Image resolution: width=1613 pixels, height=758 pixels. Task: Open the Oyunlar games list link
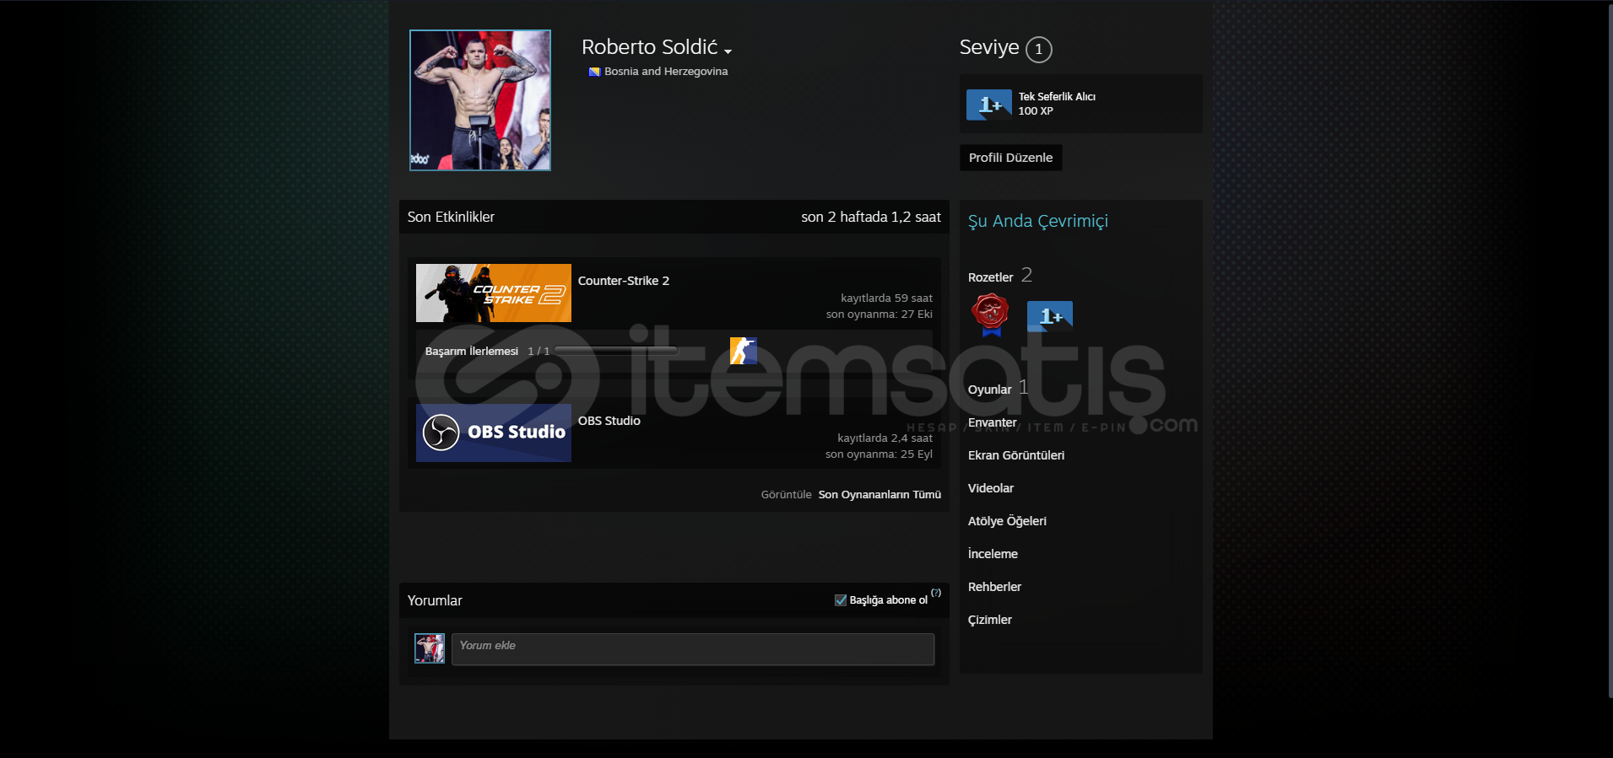point(989,390)
